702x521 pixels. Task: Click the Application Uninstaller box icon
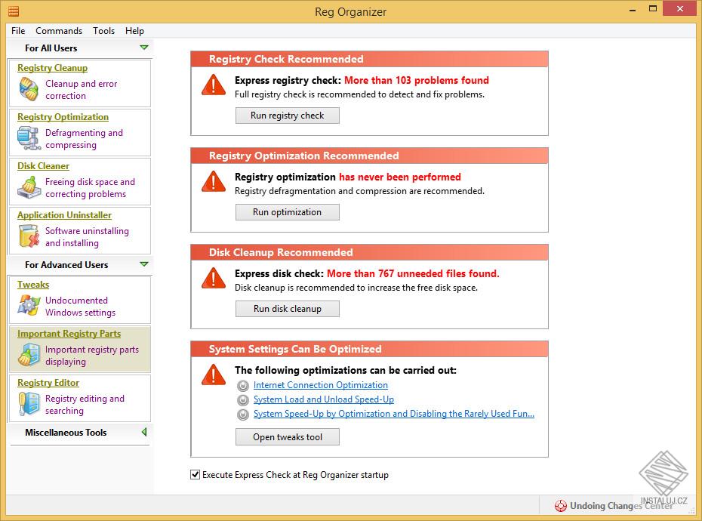click(x=29, y=236)
